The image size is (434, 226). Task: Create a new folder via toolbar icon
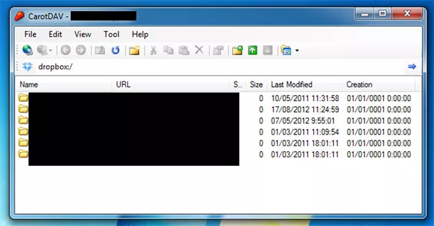pyautogui.click(x=135, y=50)
